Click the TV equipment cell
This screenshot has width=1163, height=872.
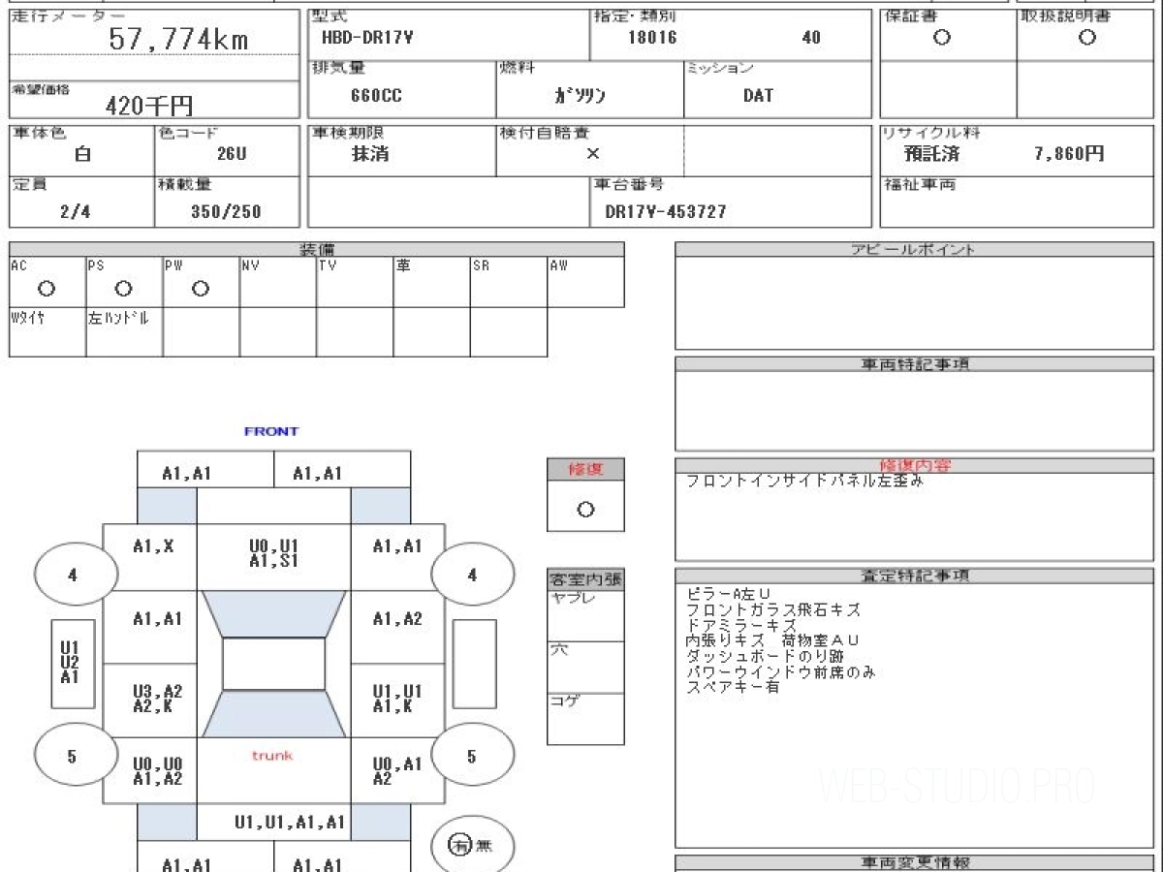pos(355,282)
